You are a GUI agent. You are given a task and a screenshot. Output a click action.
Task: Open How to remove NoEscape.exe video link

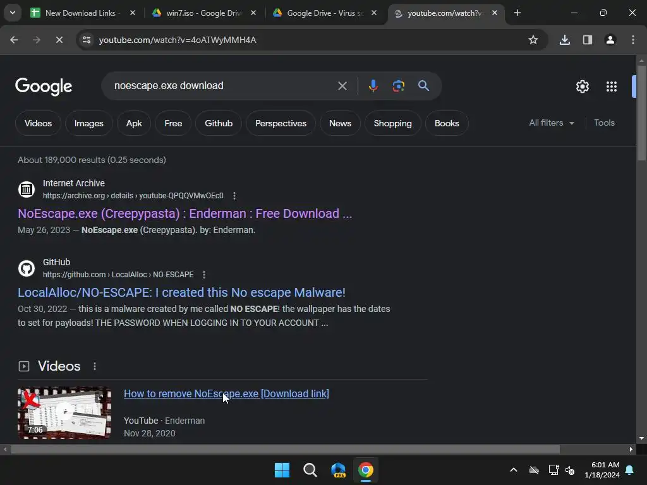point(226,394)
